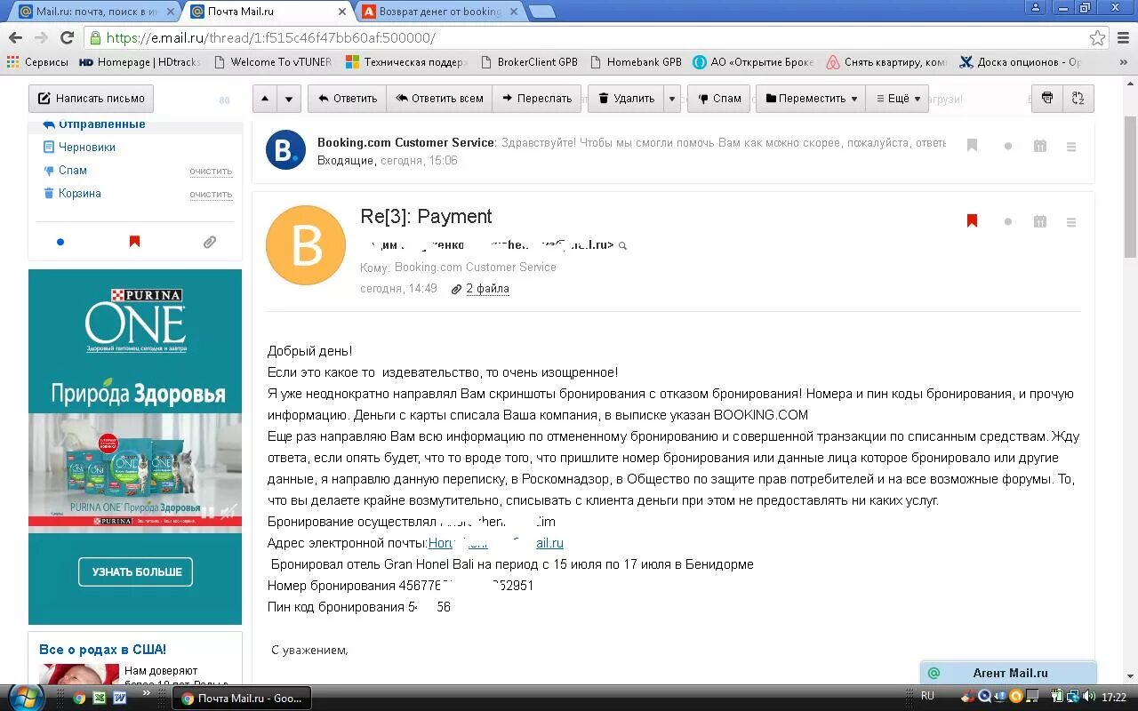Go to the next message arrow
The image size is (1138, 711).
[289, 99]
